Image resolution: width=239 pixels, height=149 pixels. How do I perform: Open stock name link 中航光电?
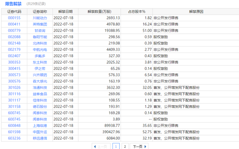[40, 49]
